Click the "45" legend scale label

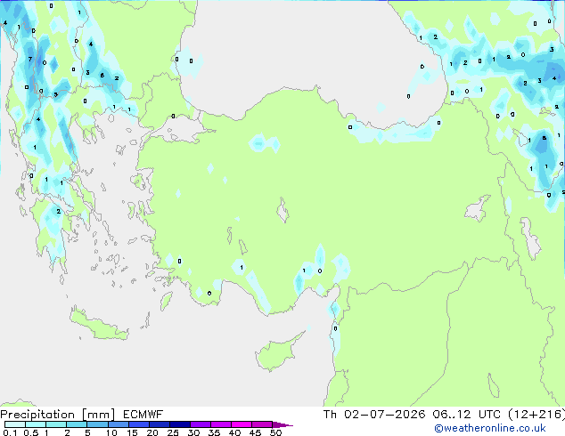pyautogui.click(x=255, y=432)
